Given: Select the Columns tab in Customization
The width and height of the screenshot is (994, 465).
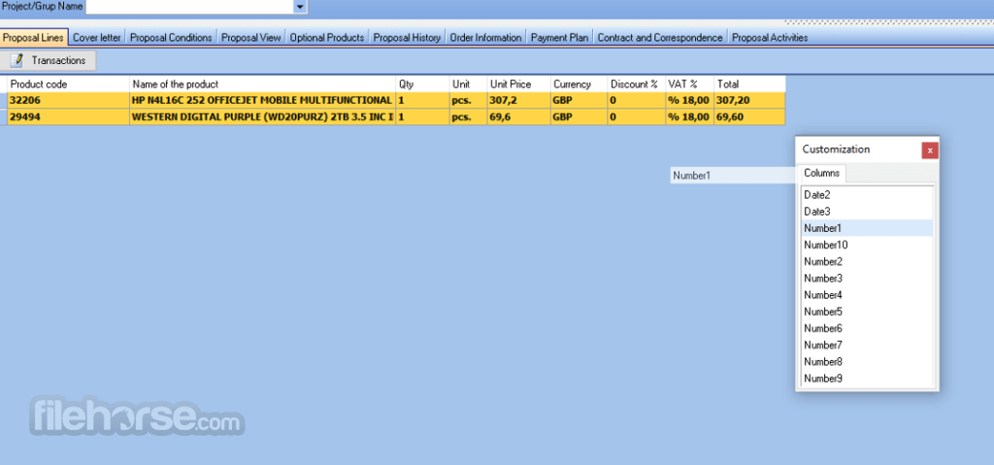Looking at the screenshot, I should pos(822,173).
